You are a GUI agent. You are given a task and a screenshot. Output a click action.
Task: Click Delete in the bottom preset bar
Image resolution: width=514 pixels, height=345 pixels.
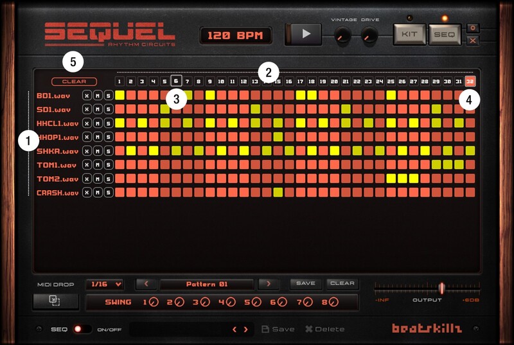[325, 330]
